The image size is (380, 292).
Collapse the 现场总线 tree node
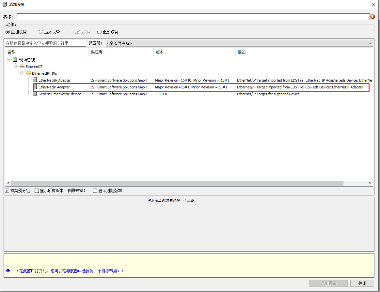point(9,59)
